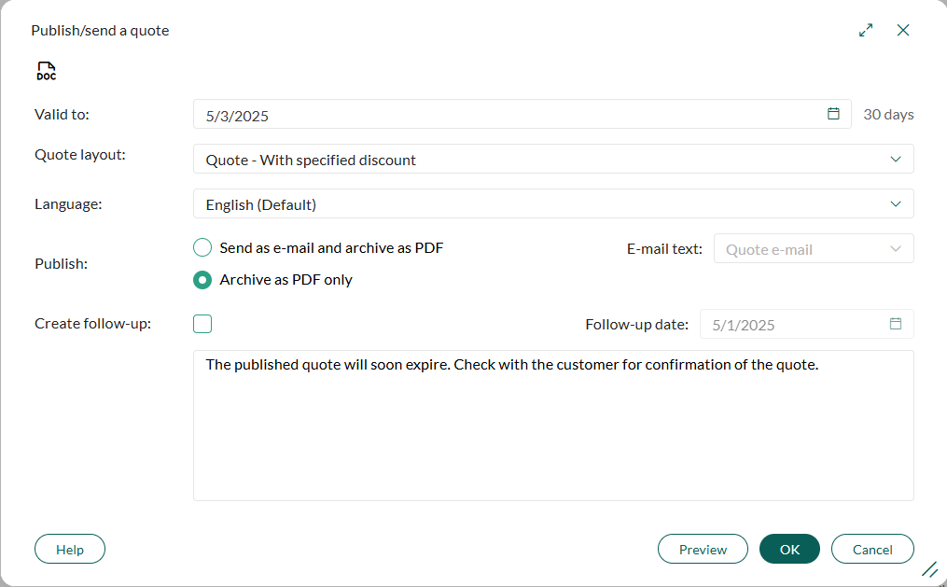The image size is (947, 587).
Task: Click the Follow-up date field
Action: pos(807,325)
